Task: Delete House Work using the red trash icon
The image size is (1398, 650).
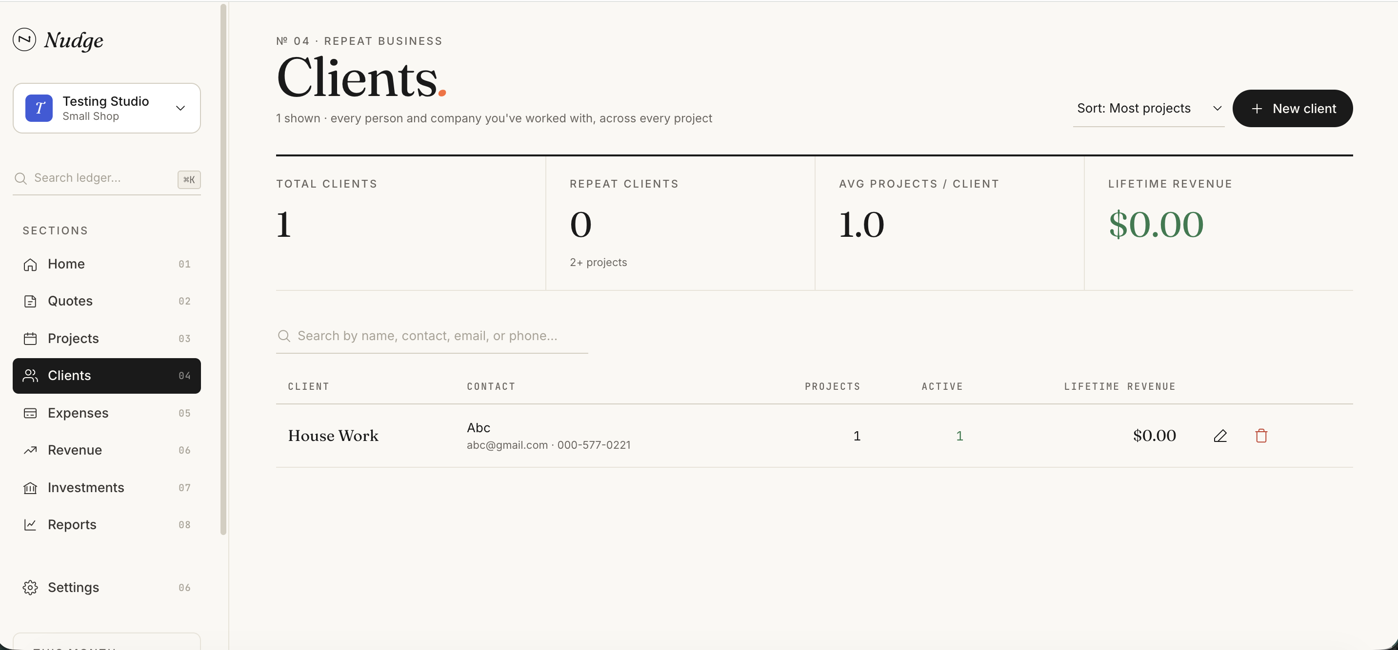Action: (1261, 436)
